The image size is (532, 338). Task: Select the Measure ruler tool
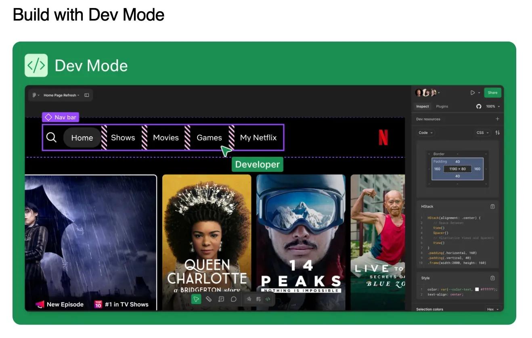[209, 299]
